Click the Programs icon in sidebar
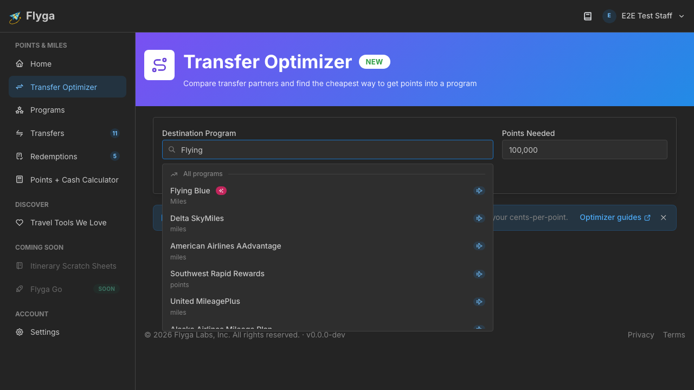694x390 pixels. pyautogui.click(x=20, y=110)
